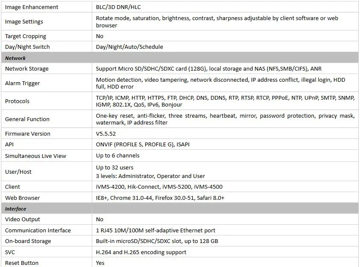The height and width of the screenshot is (267, 360).
Task: Select the One-key reset function description
Action: point(225,119)
